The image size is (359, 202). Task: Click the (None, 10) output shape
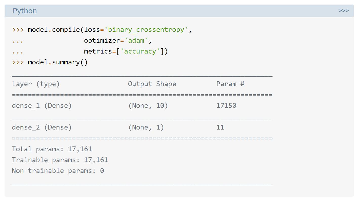coord(148,106)
